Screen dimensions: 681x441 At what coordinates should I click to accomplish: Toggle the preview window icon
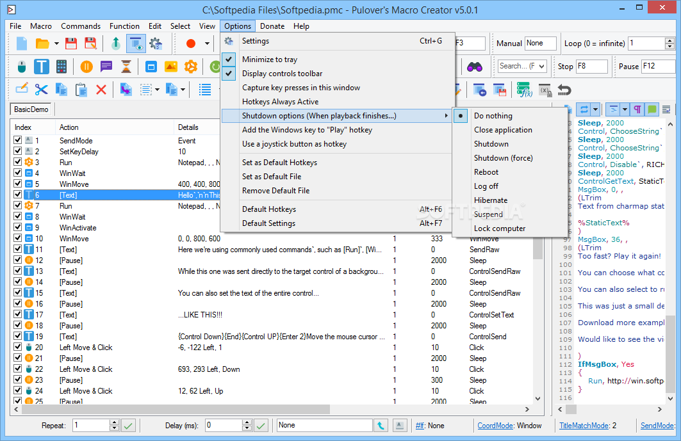pyautogui.click(x=136, y=44)
